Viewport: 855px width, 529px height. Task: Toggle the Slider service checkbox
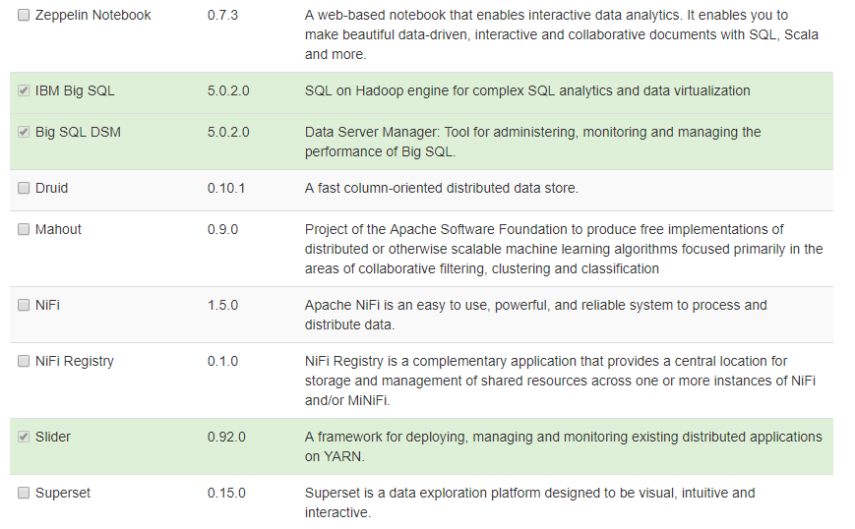point(24,437)
